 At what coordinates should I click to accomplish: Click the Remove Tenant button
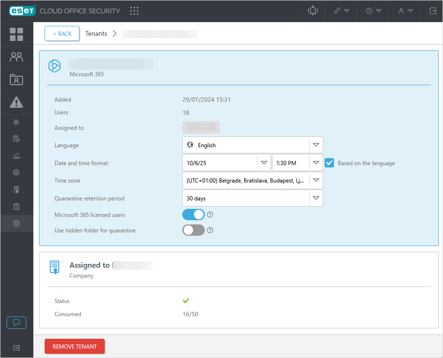pos(75,346)
